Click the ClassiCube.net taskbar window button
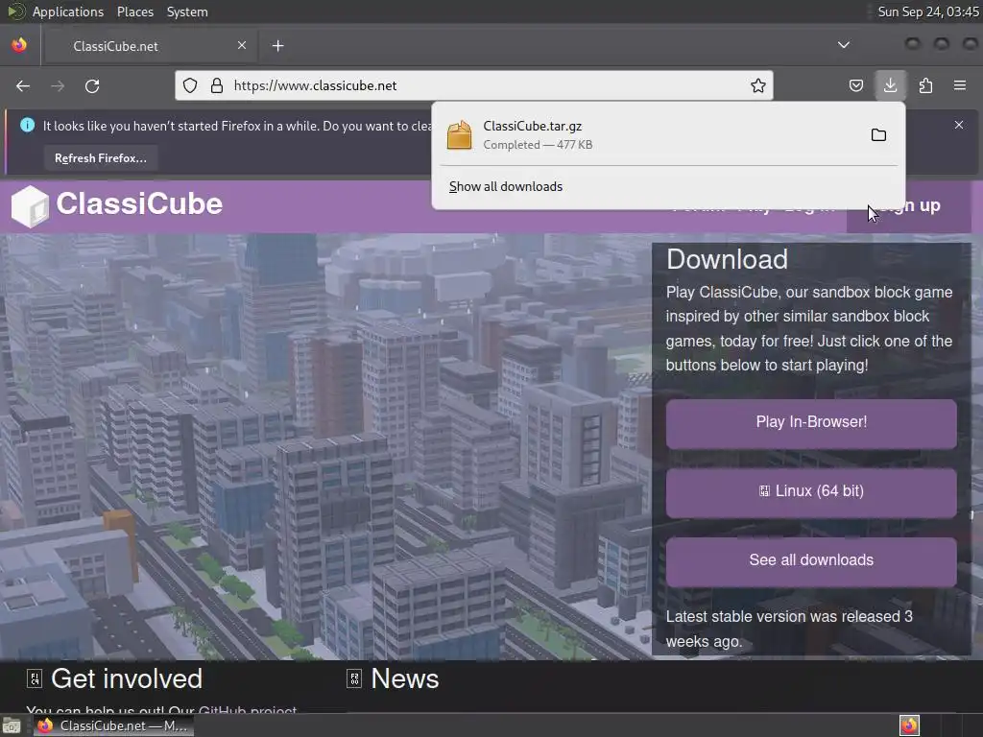This screenshot has width=983, height=737. [x=114, y=725]
